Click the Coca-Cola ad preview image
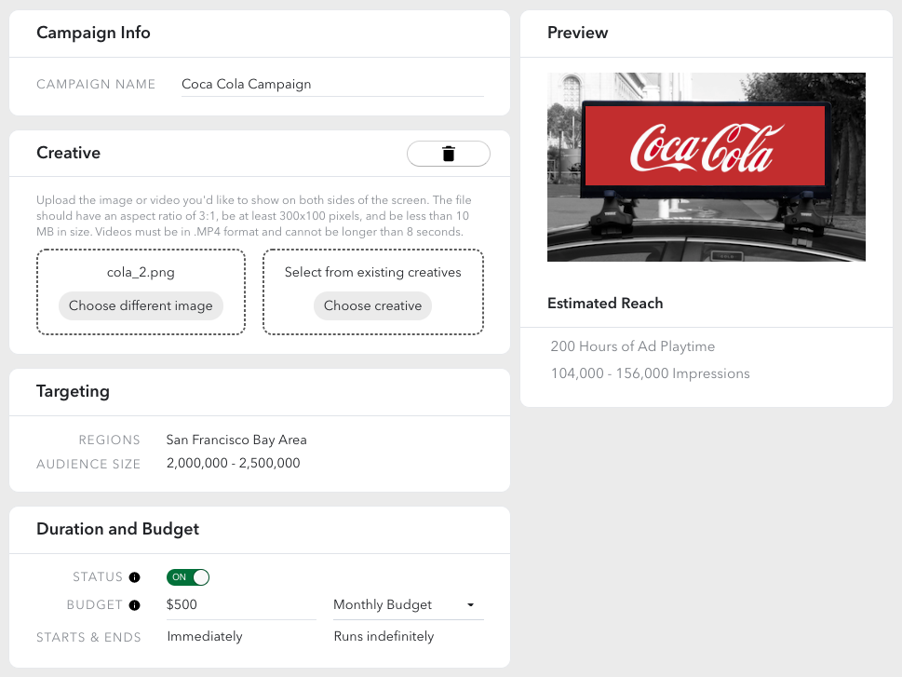902x677 pixels. pos(706,168)
